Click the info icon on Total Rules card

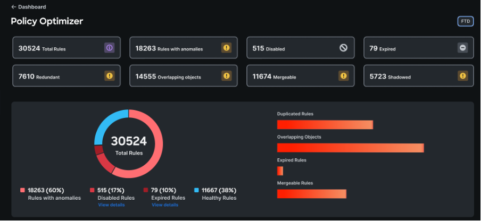[x=109, y=48]
